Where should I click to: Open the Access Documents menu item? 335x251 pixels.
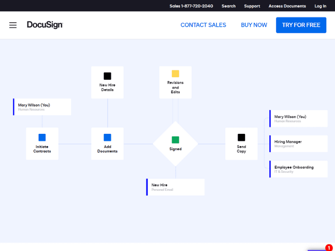[x=287, y=6]
